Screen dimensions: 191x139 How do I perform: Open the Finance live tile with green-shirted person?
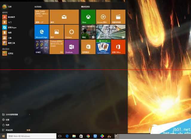[88, 32]
